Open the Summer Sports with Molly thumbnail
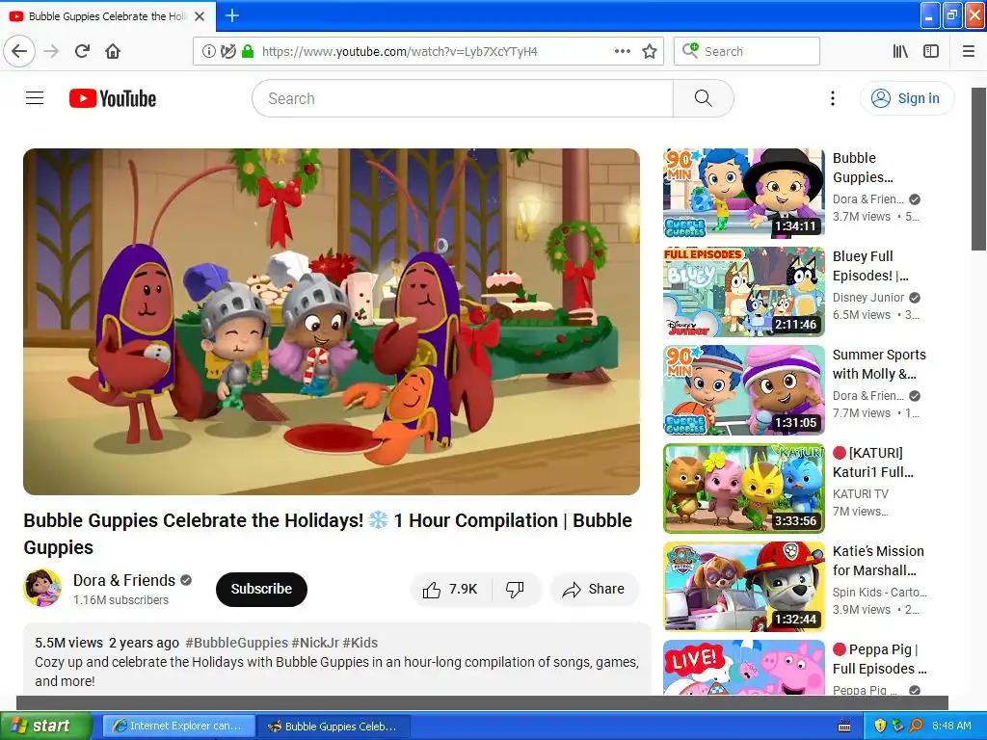The height and width of the screenshot is (740, 987). click(744, 389)
